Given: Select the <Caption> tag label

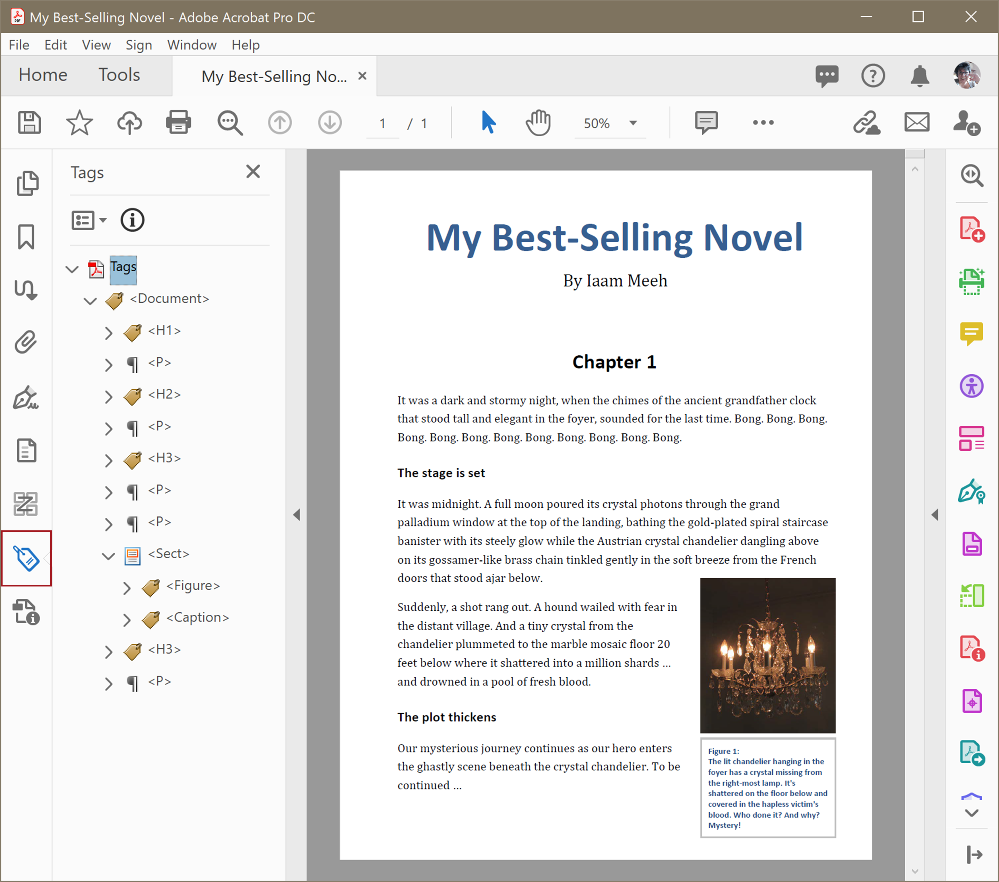Looking at the screenshot, I should click(197, 617).
